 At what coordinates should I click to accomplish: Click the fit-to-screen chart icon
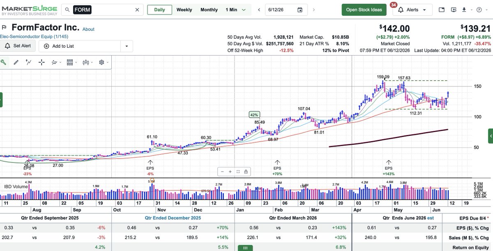(238, 172)
